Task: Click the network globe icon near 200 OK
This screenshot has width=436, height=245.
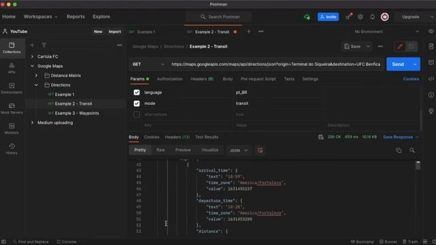Action: coord(321,137)
